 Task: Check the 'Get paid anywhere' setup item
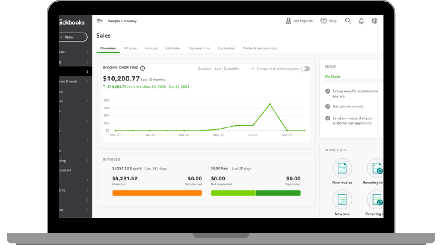click(328, 106)
